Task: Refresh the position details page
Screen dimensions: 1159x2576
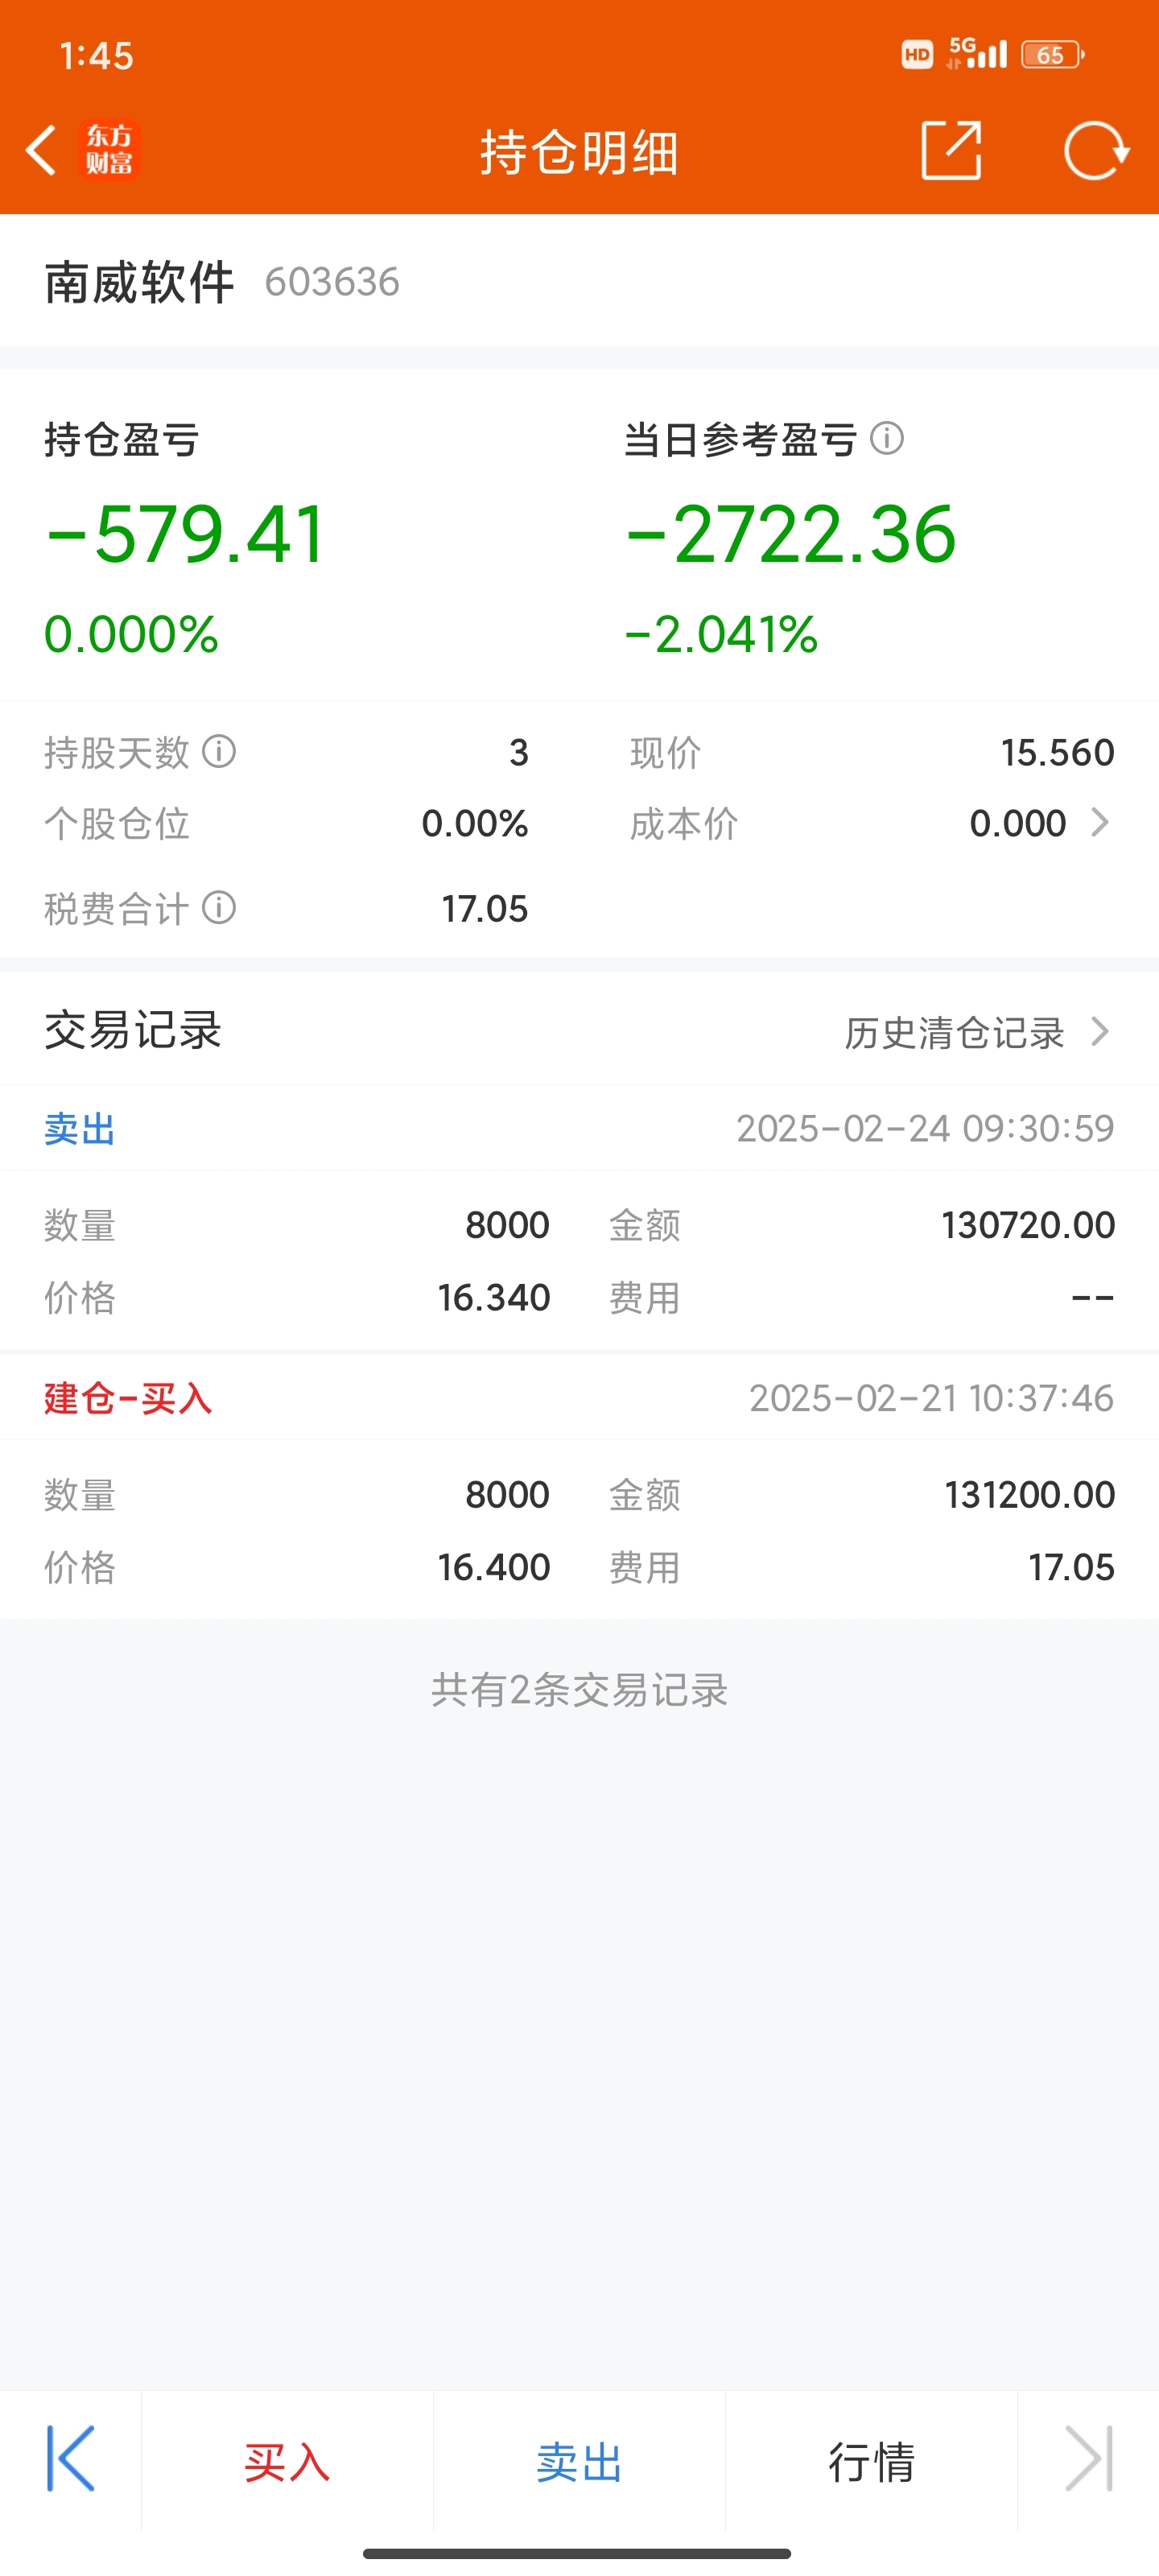Action: point(1096,151)
